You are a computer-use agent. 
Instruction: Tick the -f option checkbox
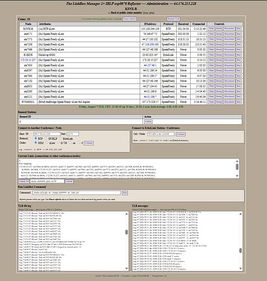point(79,143)
